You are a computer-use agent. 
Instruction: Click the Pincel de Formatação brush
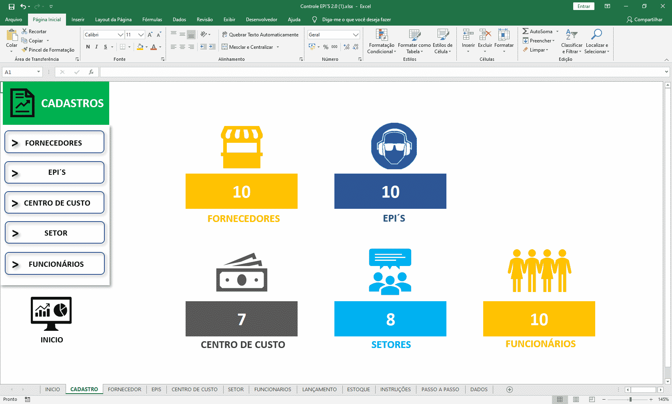pyautogui.click(x=24, y=50)
